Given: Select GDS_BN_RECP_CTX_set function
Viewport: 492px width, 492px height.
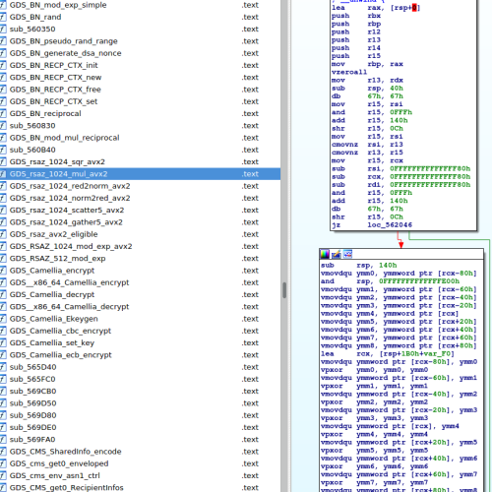Looking at the screenshot, I should [140, 101].
